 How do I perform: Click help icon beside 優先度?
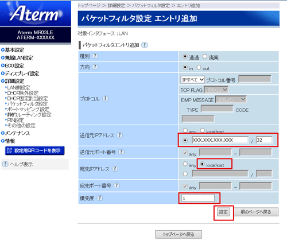click(99, 198)
